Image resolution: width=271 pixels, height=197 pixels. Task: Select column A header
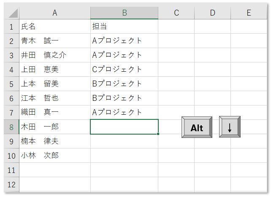click(x=55, y=13)
